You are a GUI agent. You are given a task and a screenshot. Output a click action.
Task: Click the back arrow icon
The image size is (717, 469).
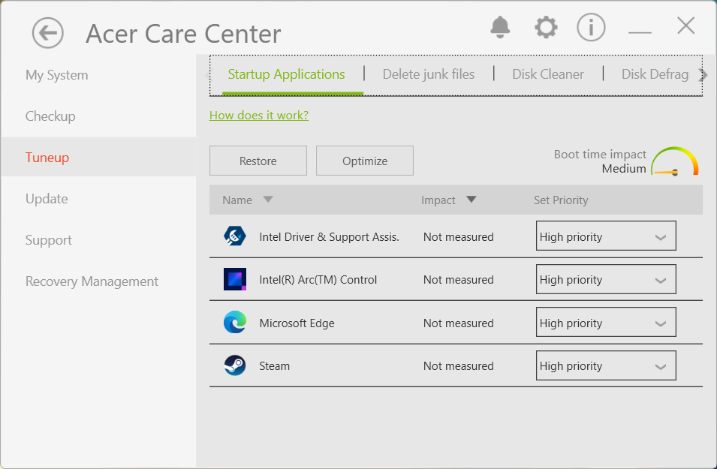pos(48,33)
